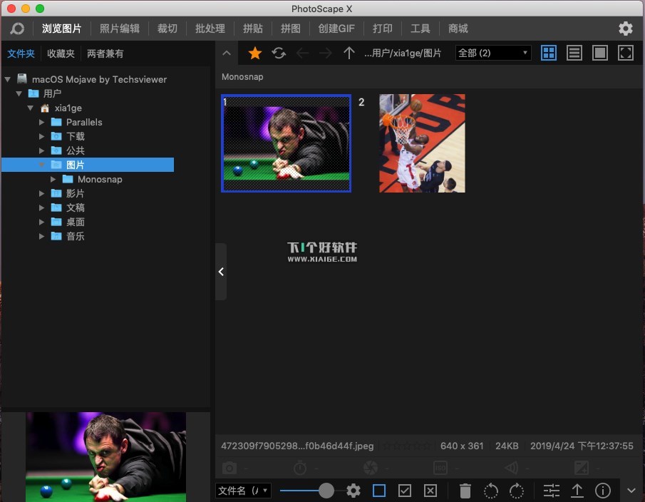Image resolution: width=645 pixels, height=502 pixels.
Task: Switch to list view mode
Action: pyautogui.click(x=574, y=53)
